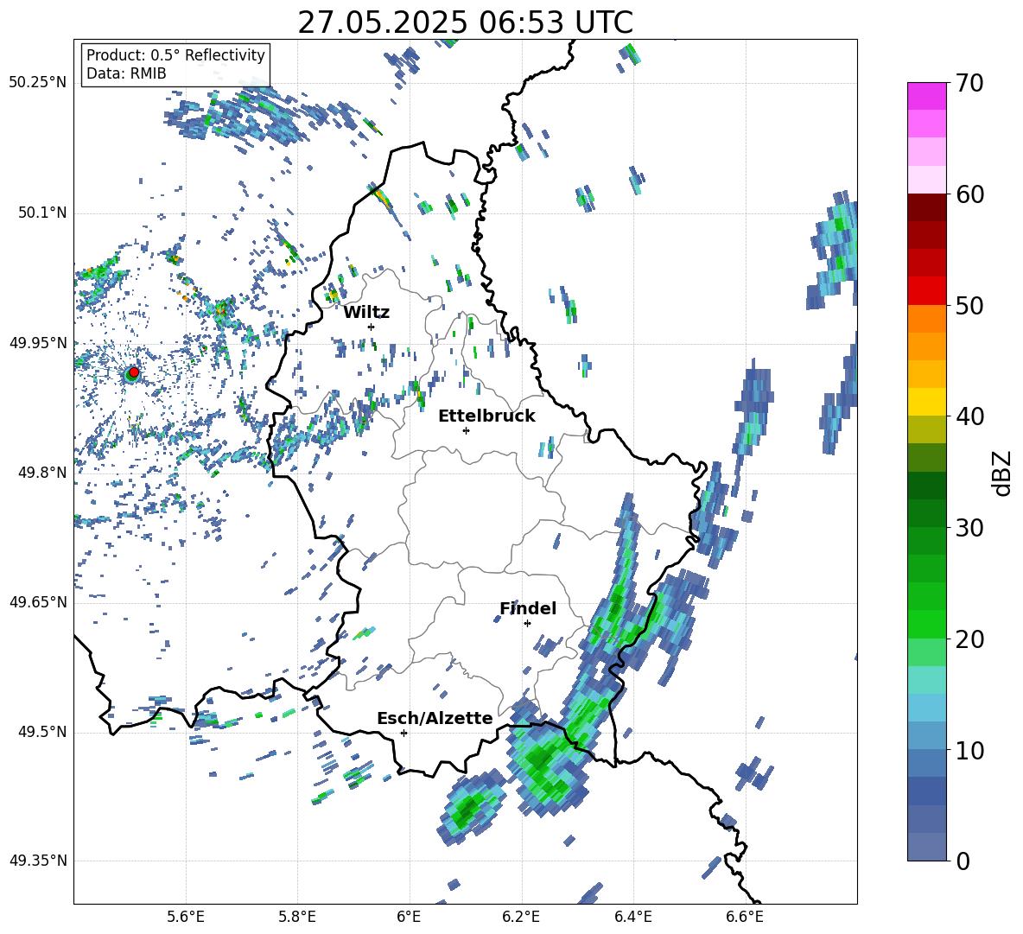Click the 60 tick label on colorbar
This screenshot has width=1023, height=934.
pos(969,194)
